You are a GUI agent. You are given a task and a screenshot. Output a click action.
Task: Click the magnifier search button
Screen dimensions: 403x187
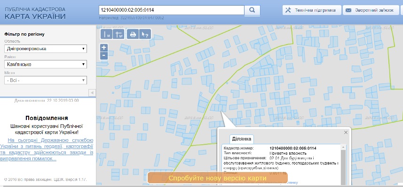[252, 10]
